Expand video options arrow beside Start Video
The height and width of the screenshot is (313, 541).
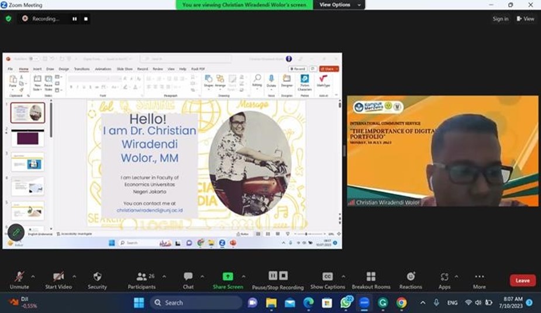click(74, 276)
